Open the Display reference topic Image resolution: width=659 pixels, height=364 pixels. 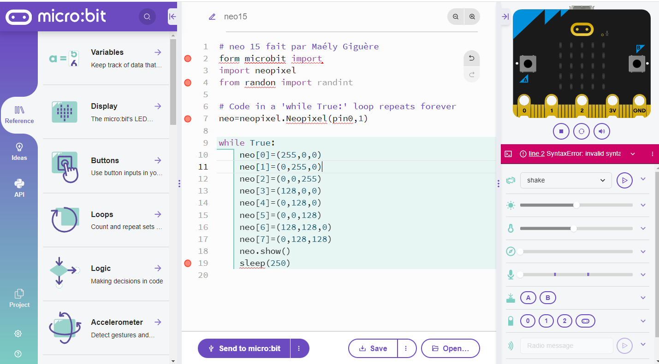click(x=106, y=112)
